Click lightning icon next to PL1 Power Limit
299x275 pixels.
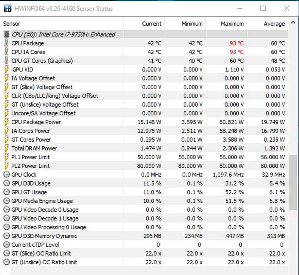[x=6, y=157]
